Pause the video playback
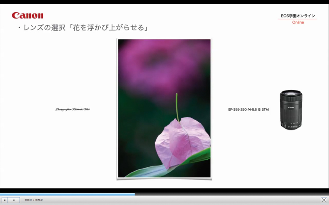This screenshot has width=329, height=205. (x=14, y=200)
